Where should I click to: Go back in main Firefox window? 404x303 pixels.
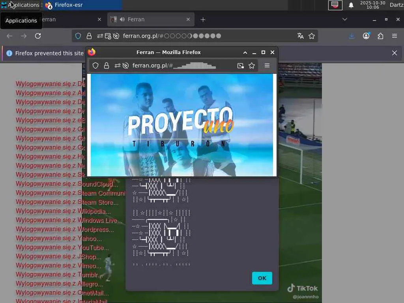click(x=9, y=36)
